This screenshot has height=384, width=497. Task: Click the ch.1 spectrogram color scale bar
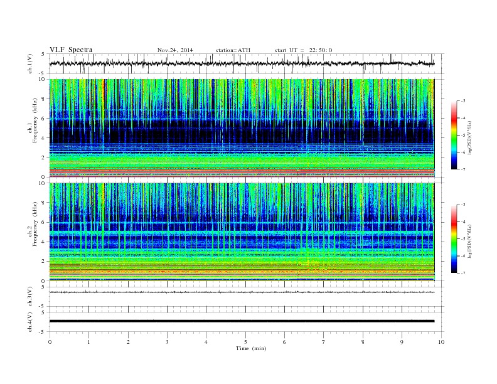point(454,135)
